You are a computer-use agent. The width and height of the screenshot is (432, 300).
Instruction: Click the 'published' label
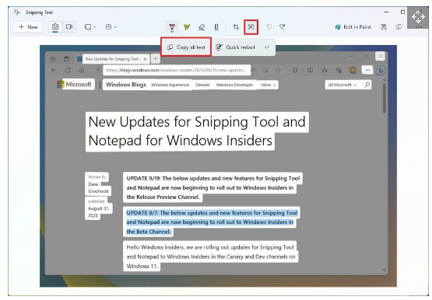(97, 201)
